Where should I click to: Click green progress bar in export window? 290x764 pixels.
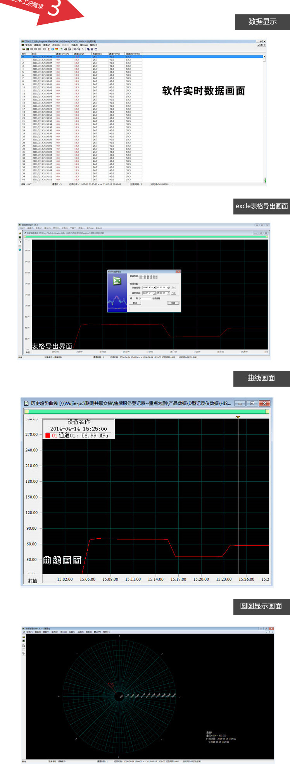146,237
